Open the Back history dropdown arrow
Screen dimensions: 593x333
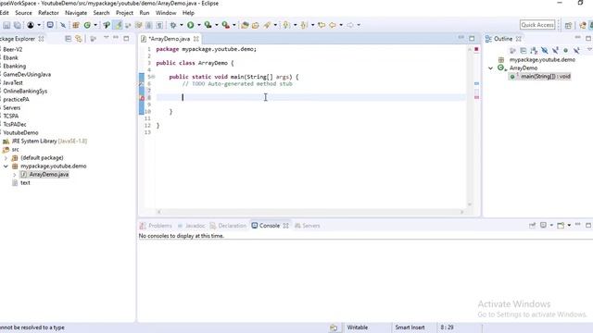[x=341, y=25]
